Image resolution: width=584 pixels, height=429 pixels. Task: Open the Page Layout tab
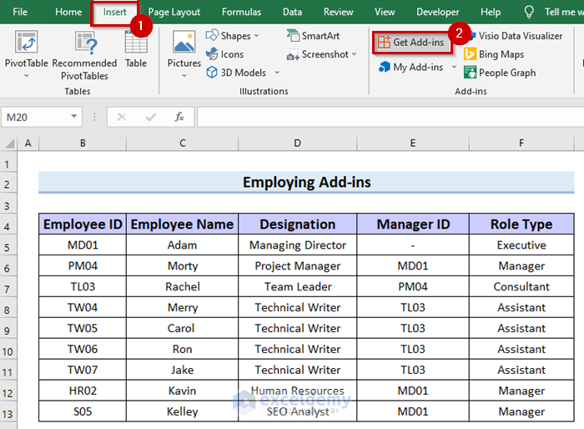coord(174,12)
